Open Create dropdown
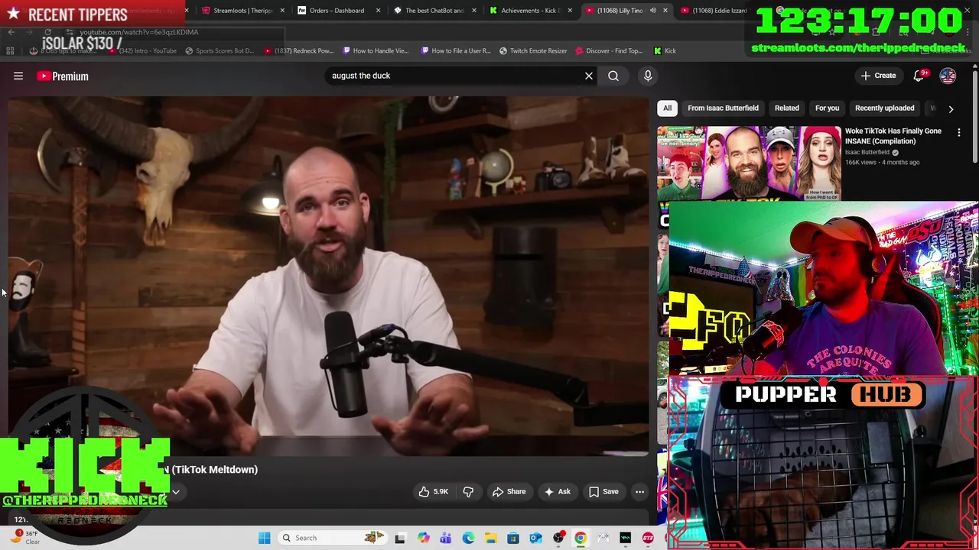The height and width of the screenshot is (550, 979). pos(878,76)
